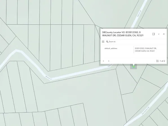Click the Eucalyptus Rd street label
Viewport: 168px width, 126px height.
click(145, 111)
